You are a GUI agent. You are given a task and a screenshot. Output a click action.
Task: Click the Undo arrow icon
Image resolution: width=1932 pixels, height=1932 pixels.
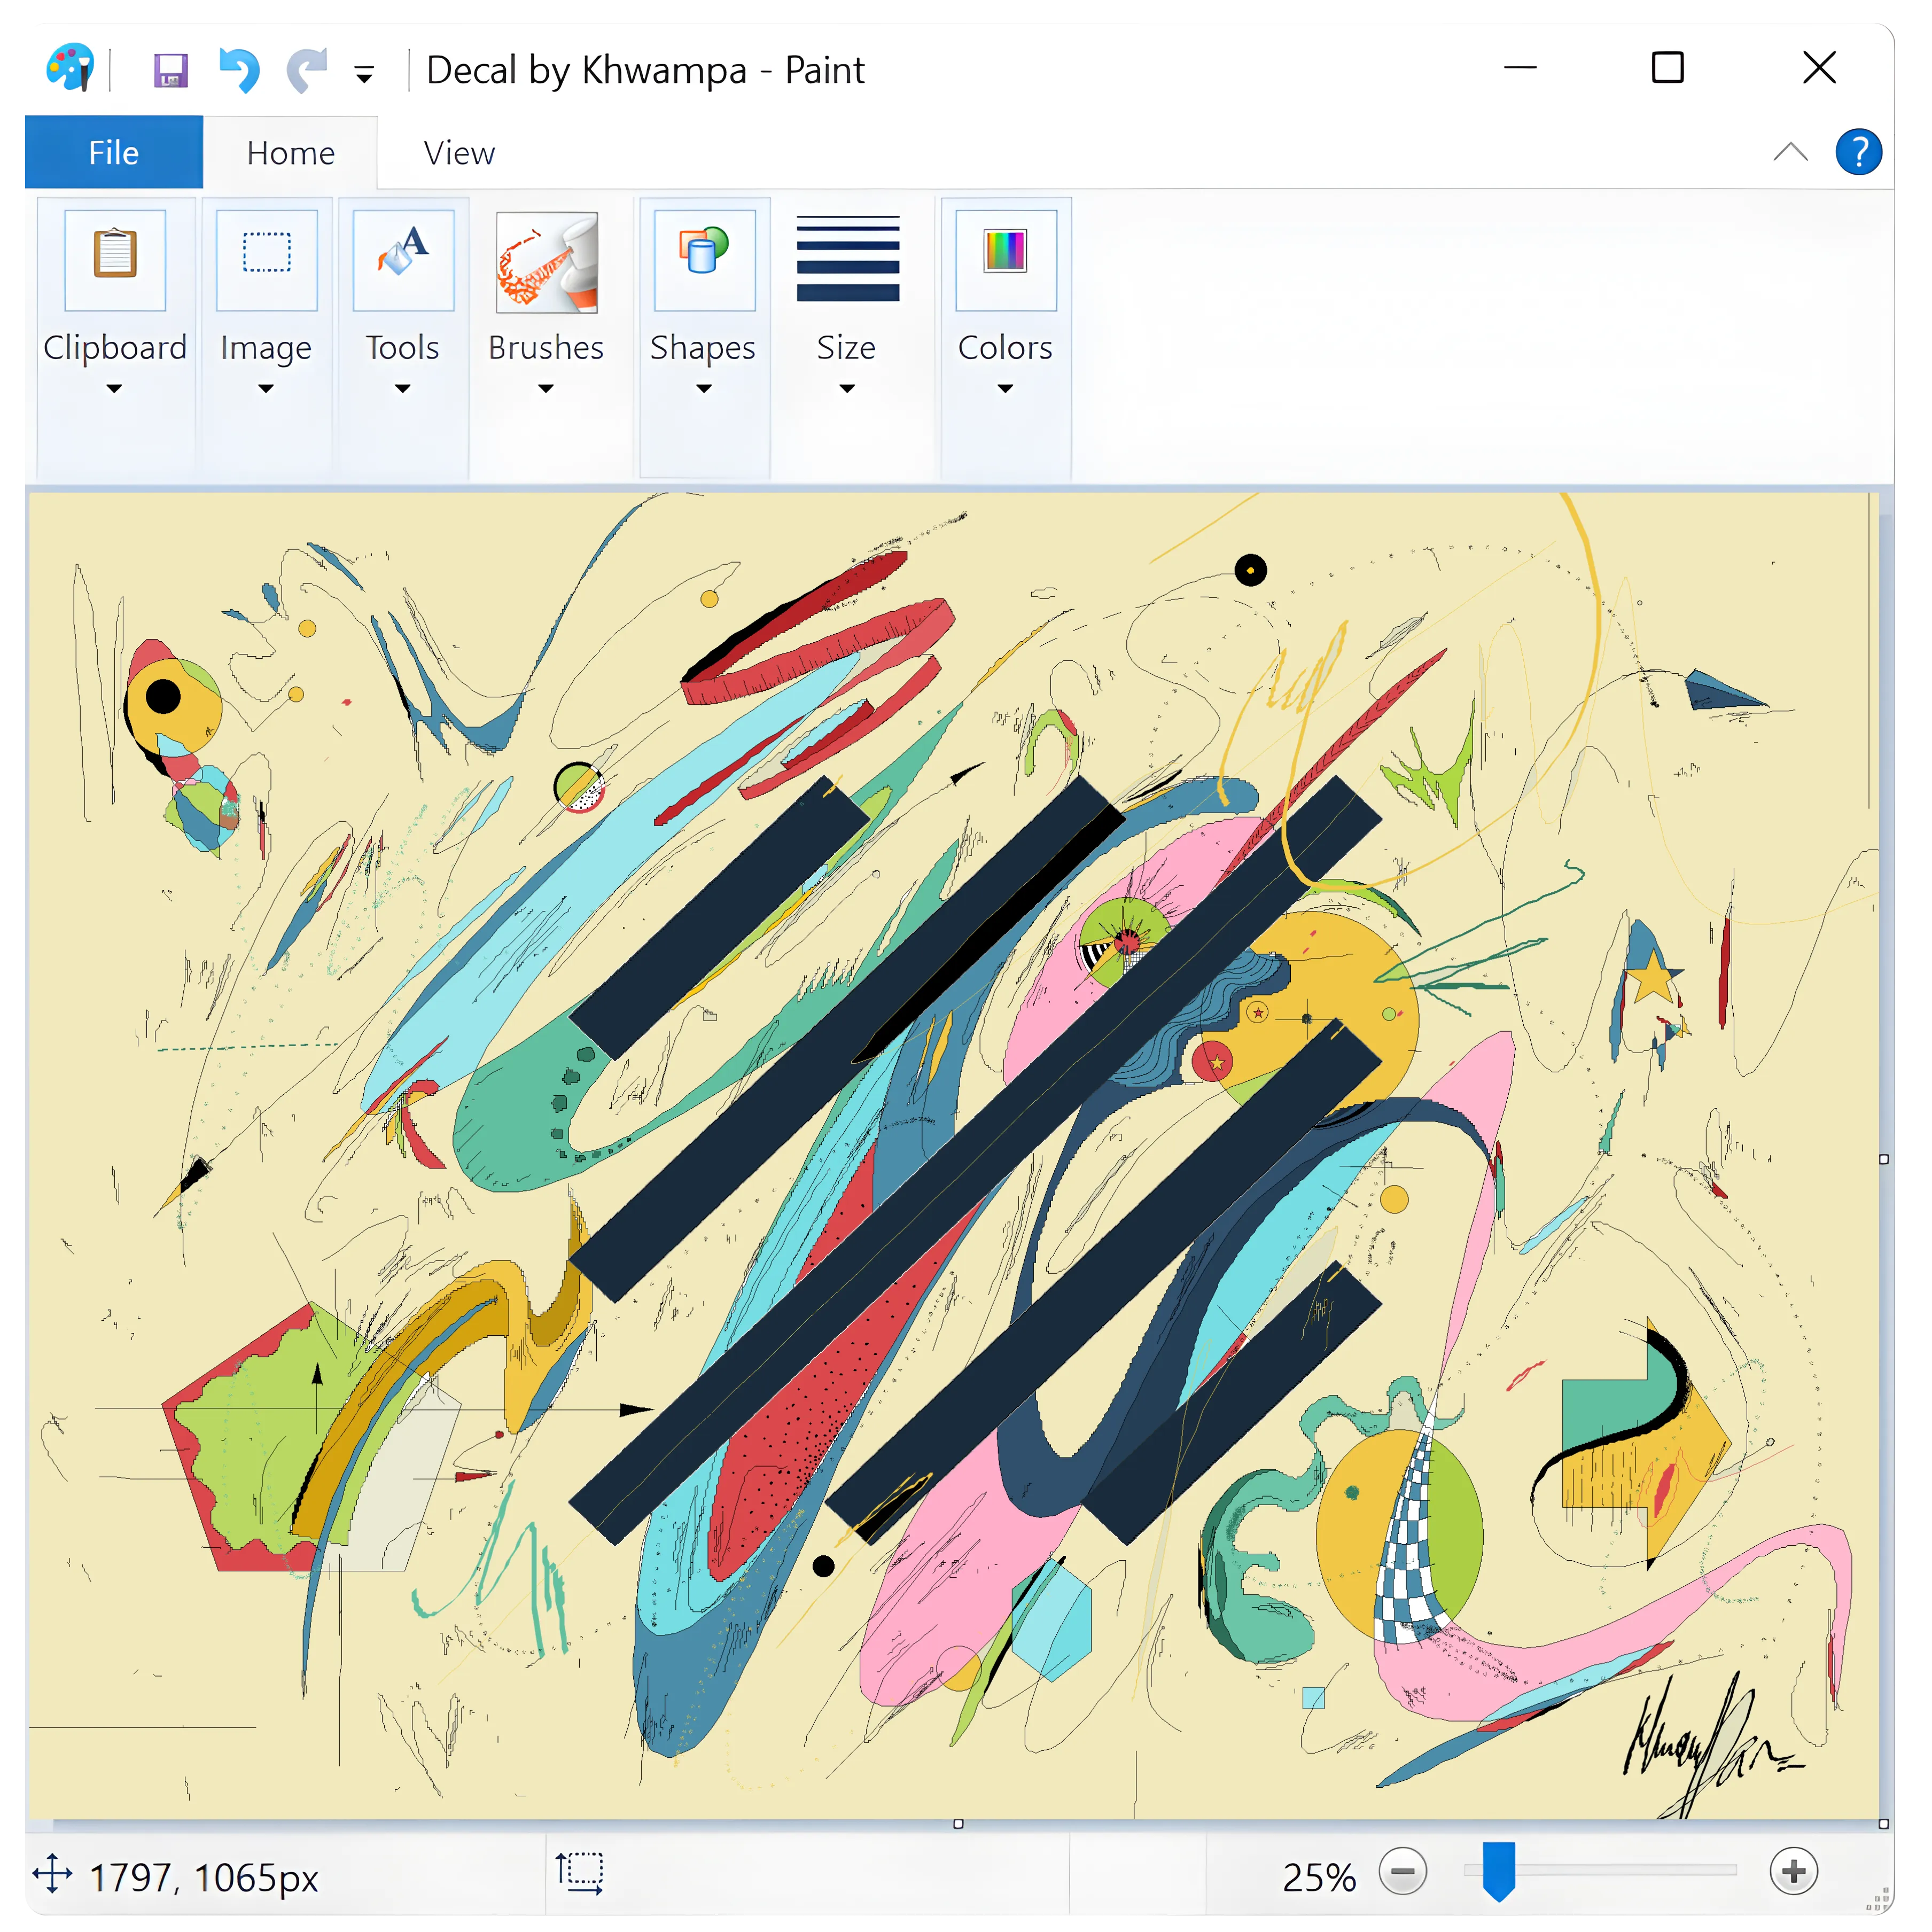pyautogui.click(x=239, y=70)
